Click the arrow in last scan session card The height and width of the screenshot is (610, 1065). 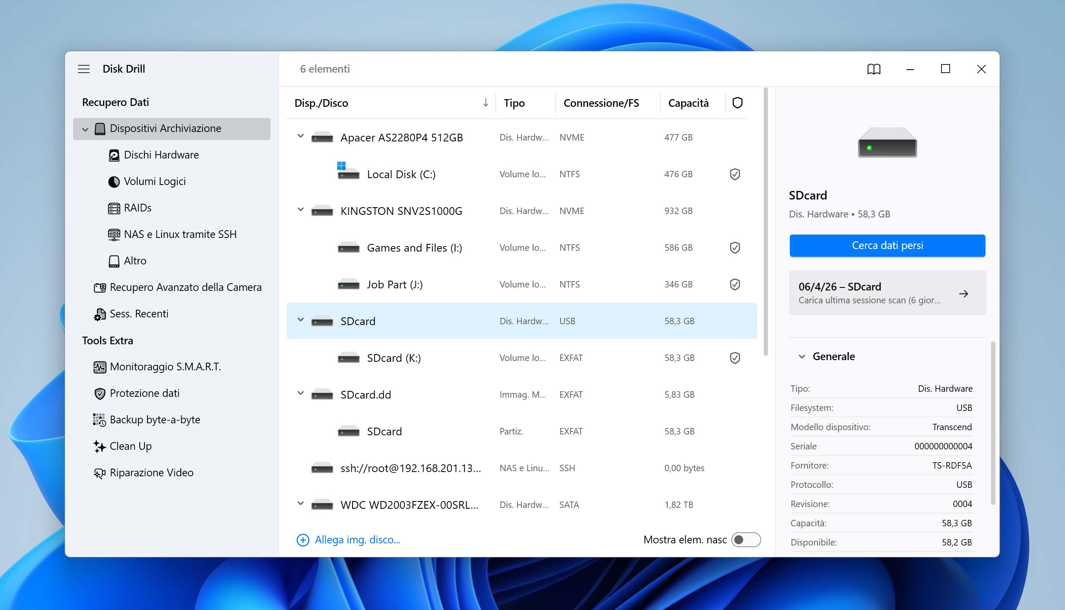[x=963, y=293]
